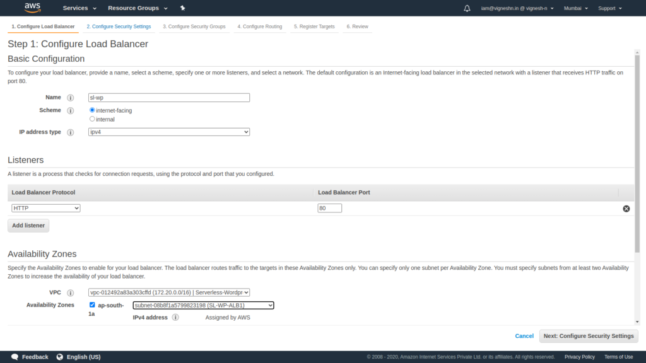Open the Resource Groups menu
The height and width of the screenshot is (363, 646).
point(138,8)
